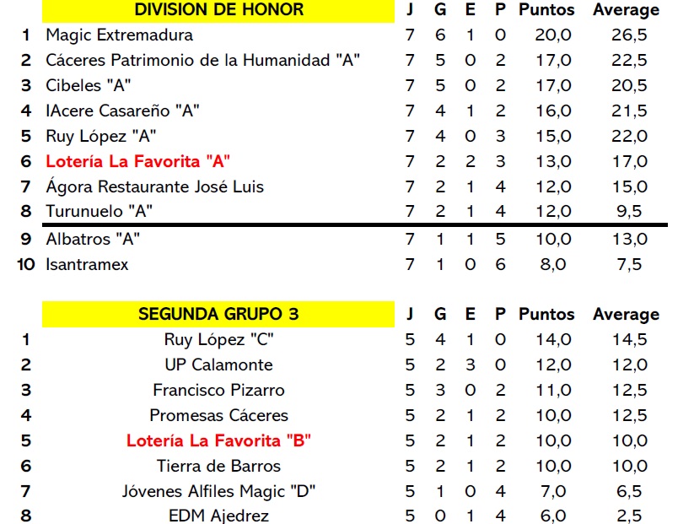694x524 pixels.
Task: Select Cáceres Patrimonio de la Humanidad "A"
Action: pyautogui.click(x=203, y=61)
